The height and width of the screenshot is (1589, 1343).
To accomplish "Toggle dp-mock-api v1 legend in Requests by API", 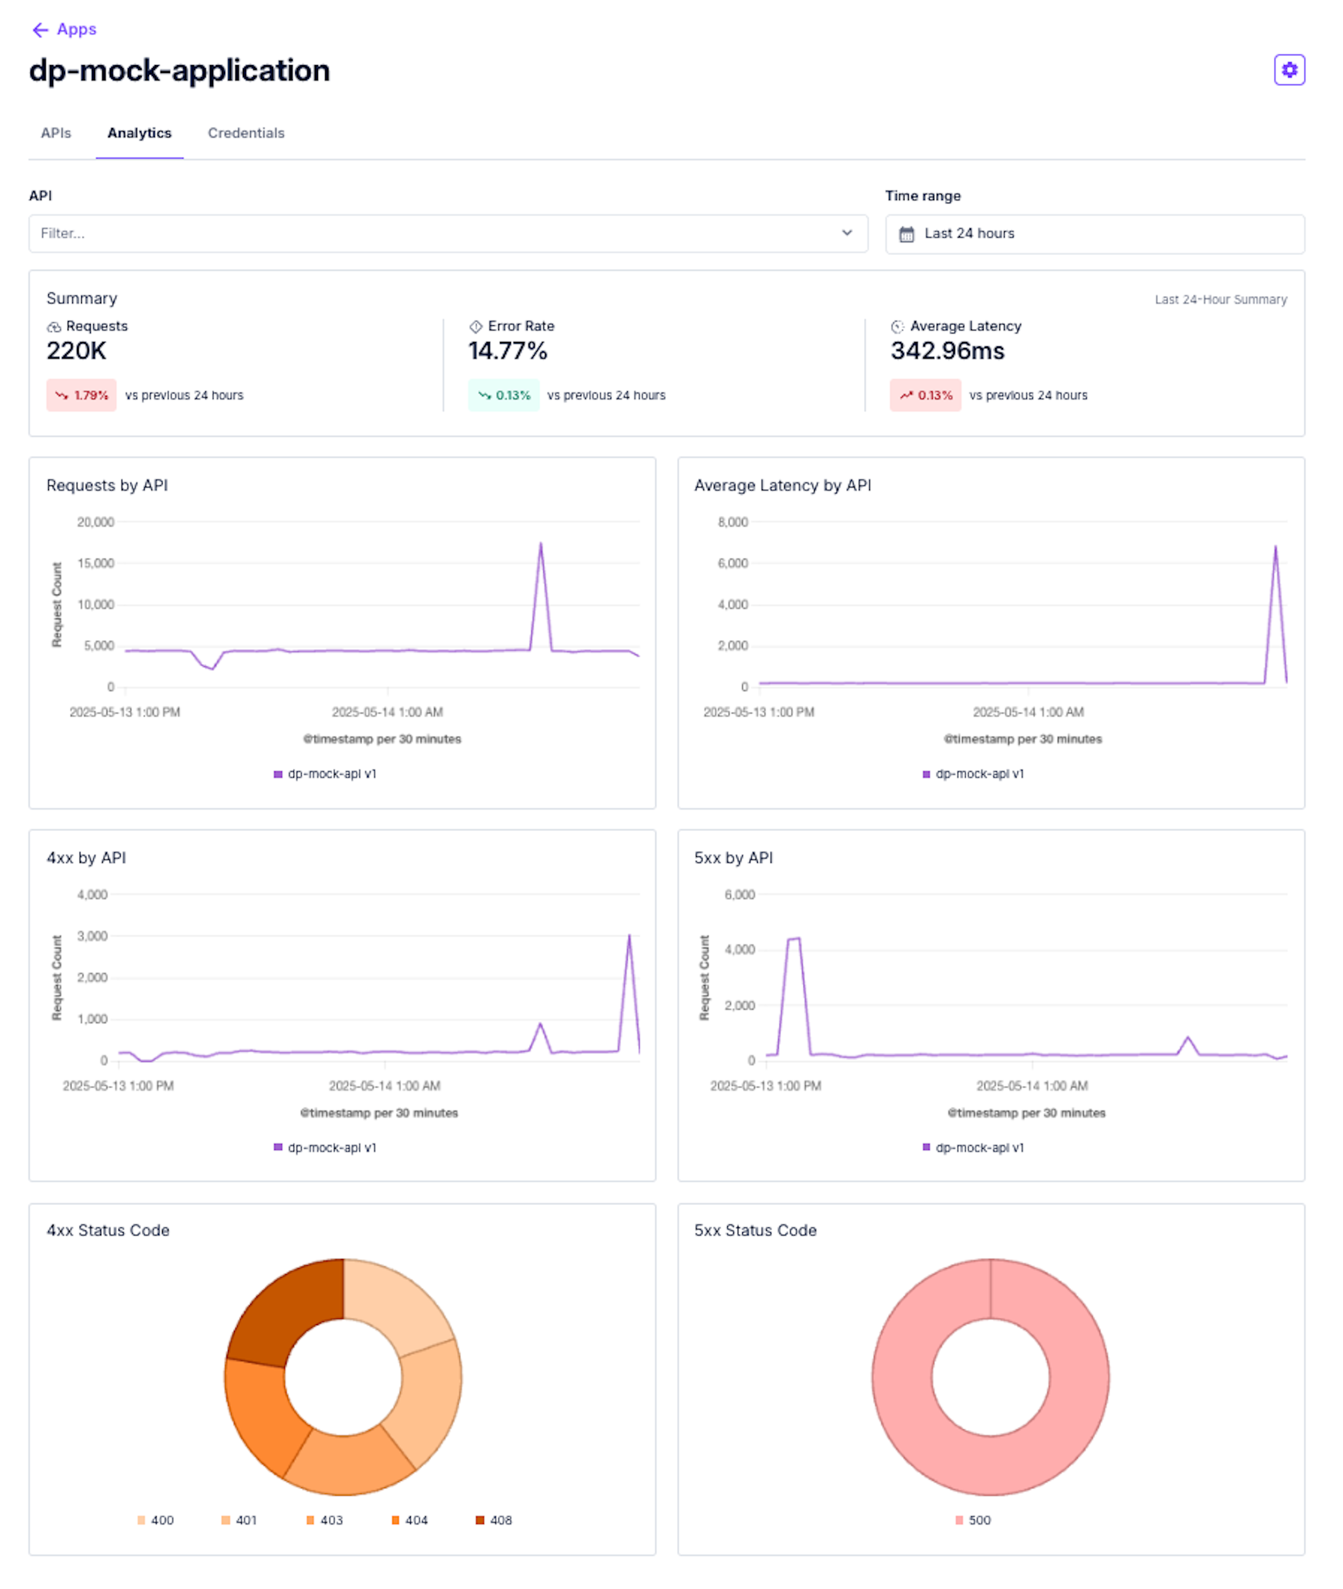I will [325, 774].
